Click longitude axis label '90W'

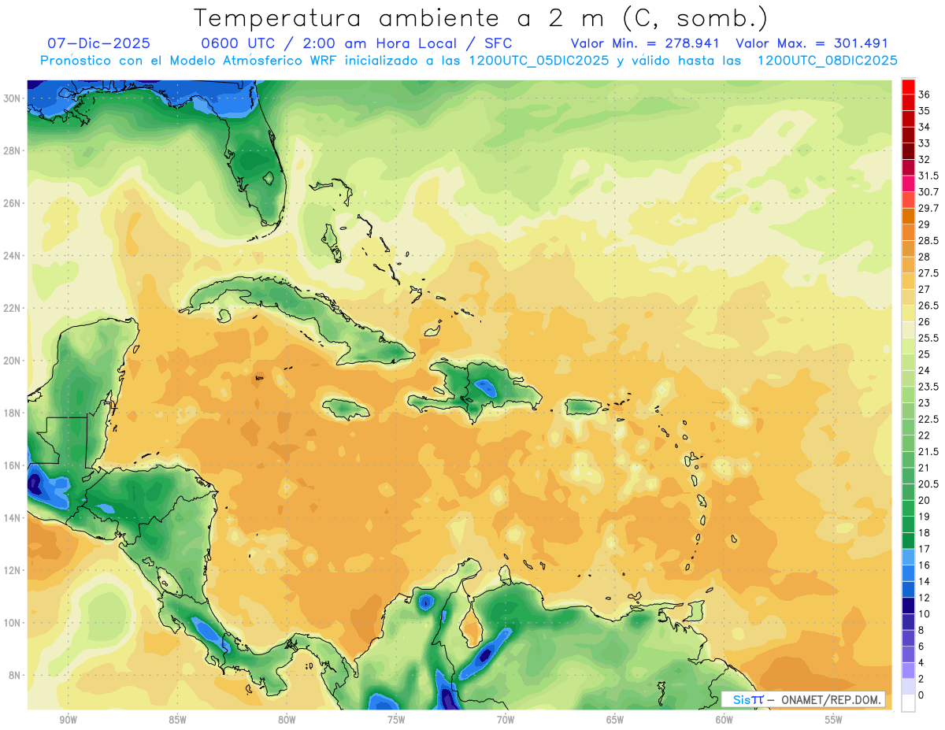point(68,720)
